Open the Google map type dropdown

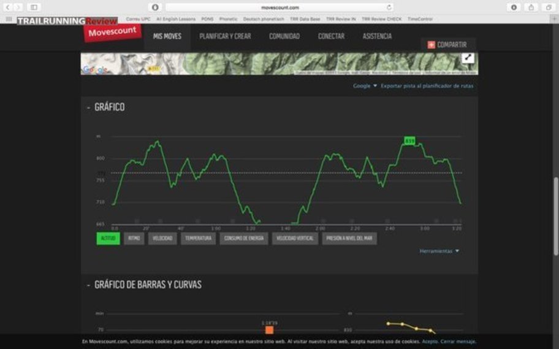pyautogui.click(x=365, y=86)
